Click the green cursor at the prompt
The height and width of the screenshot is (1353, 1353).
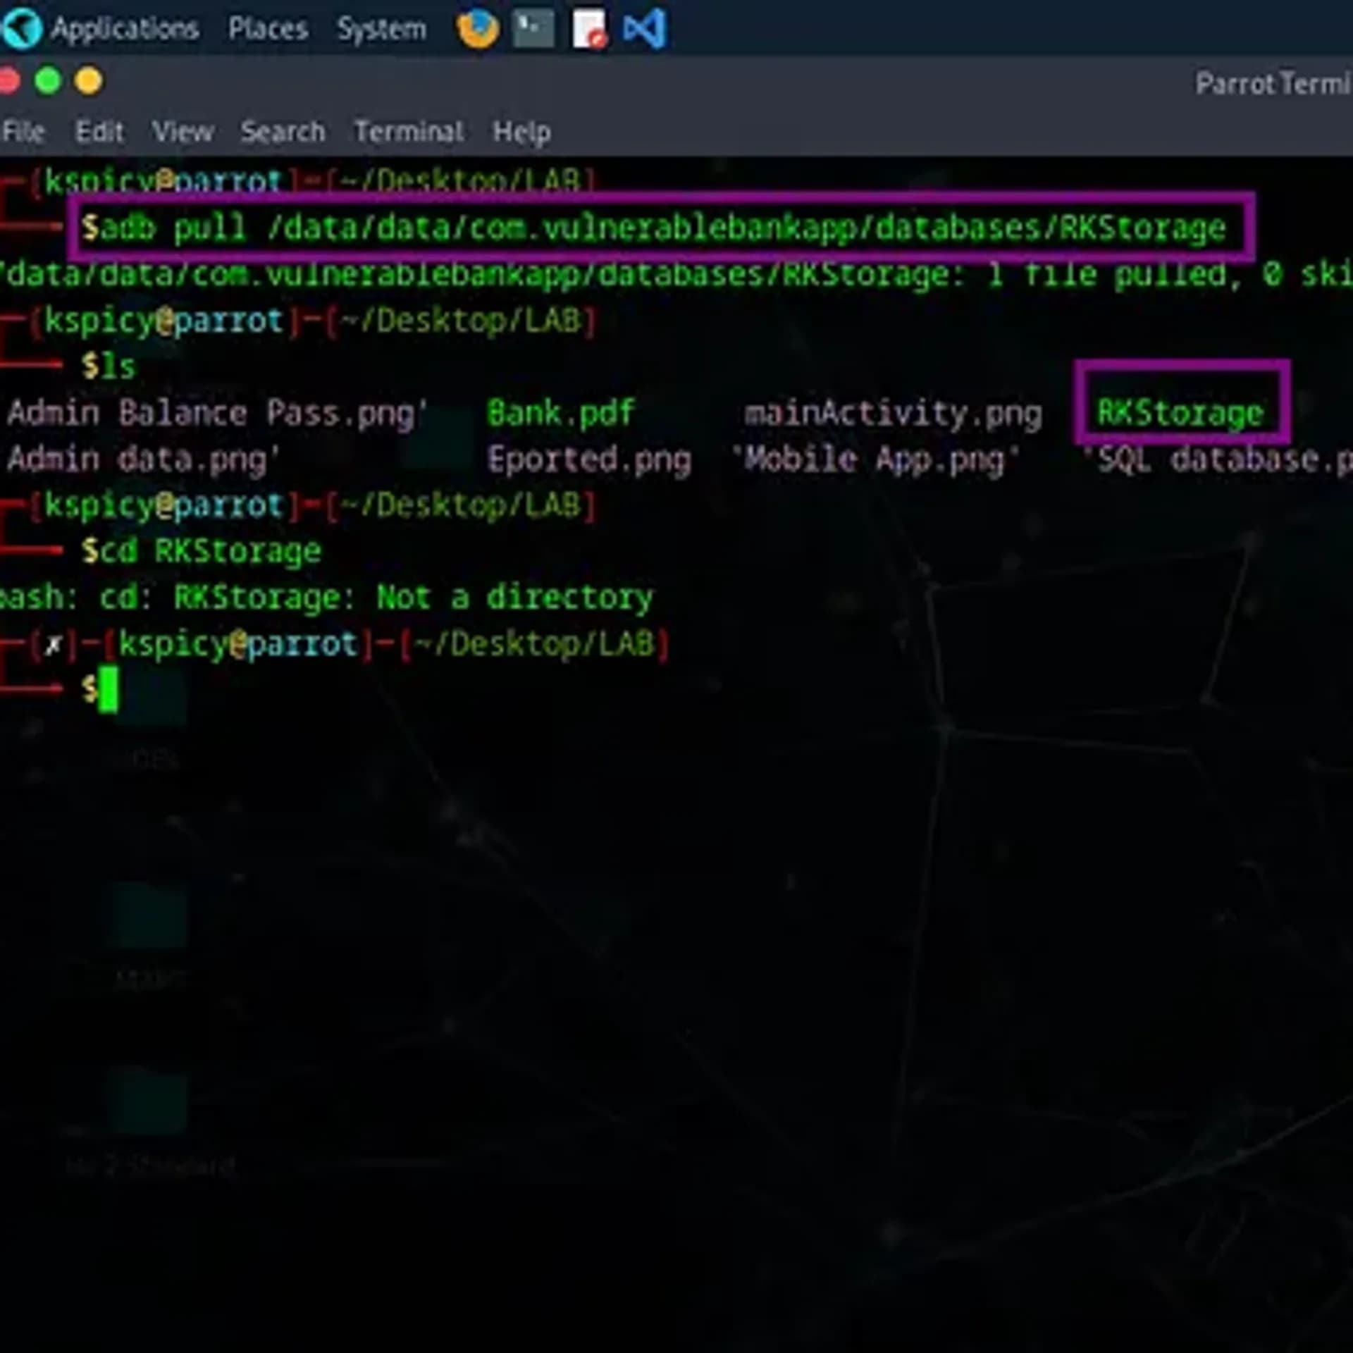point(109,689)
